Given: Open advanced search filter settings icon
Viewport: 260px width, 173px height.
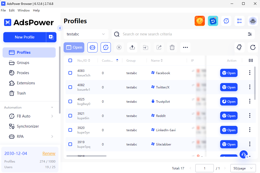Looking at the screenshot, I should [x=250, y=34].
